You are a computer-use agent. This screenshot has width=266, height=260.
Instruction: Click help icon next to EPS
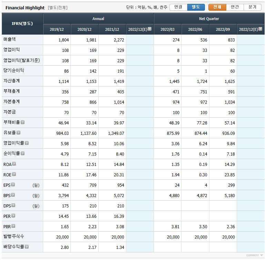click(13, 185)
